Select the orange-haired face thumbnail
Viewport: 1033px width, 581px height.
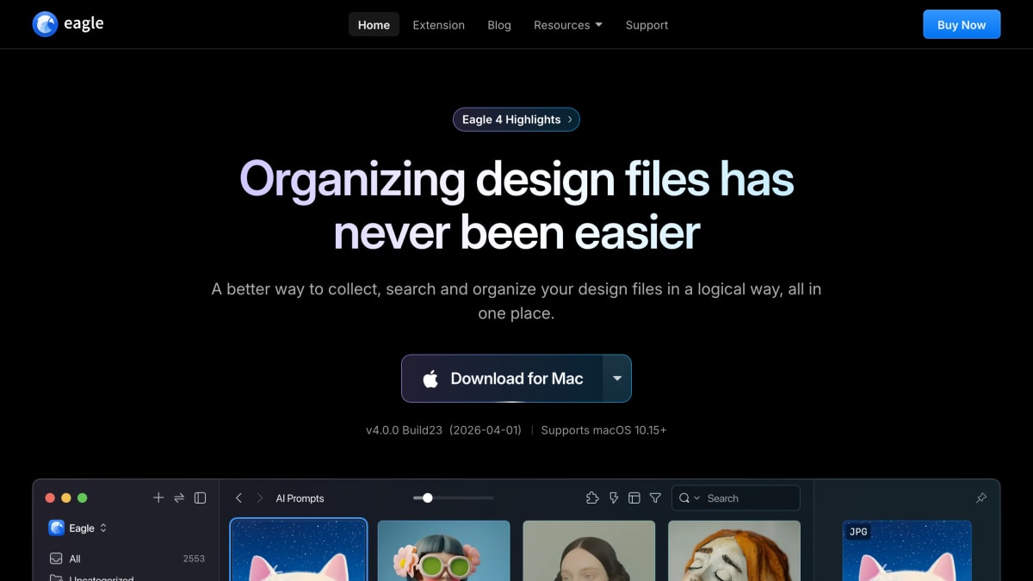734,551
